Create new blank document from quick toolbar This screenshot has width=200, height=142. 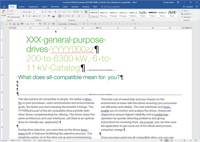pos(2,24)
